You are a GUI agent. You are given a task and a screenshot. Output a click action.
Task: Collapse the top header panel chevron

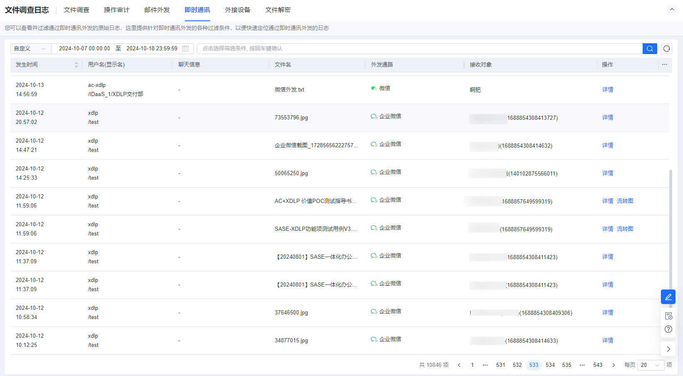(672, 10)
